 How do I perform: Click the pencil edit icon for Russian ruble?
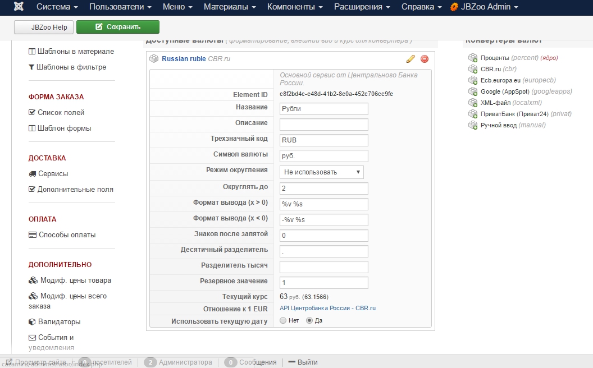[x=410, y=59]
